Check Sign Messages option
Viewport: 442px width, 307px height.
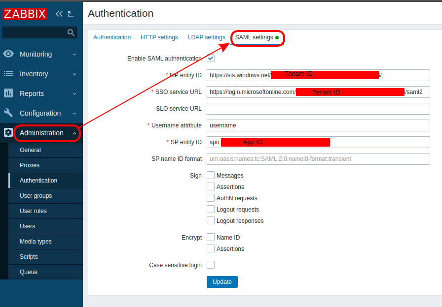tap(211, 175)
